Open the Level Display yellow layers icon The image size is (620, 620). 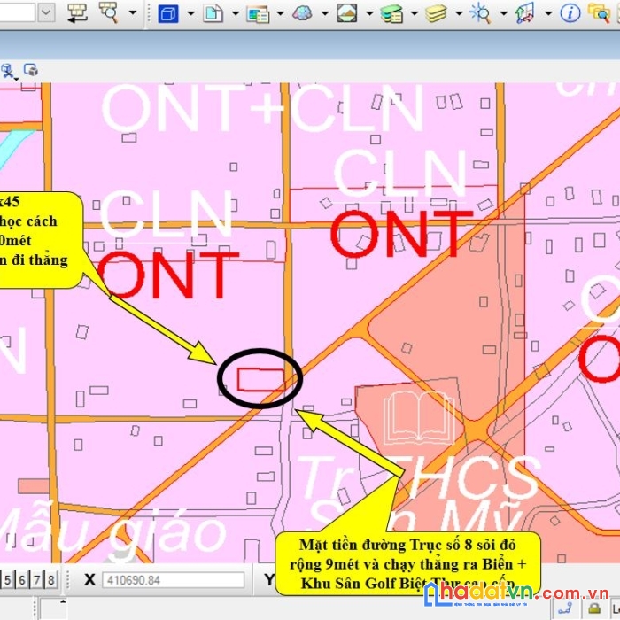436,14
